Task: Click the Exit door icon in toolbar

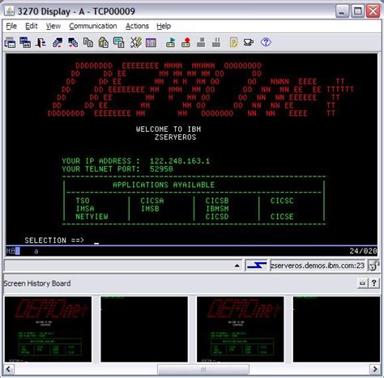Action: coord(41,43)
